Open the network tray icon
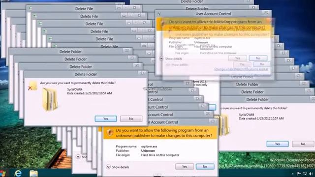This screenshot has width=315, height=177. [x=305, y=174]
